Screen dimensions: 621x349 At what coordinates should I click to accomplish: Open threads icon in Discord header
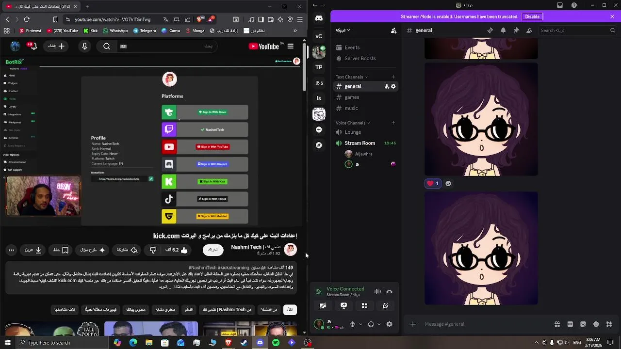[490, 30]
